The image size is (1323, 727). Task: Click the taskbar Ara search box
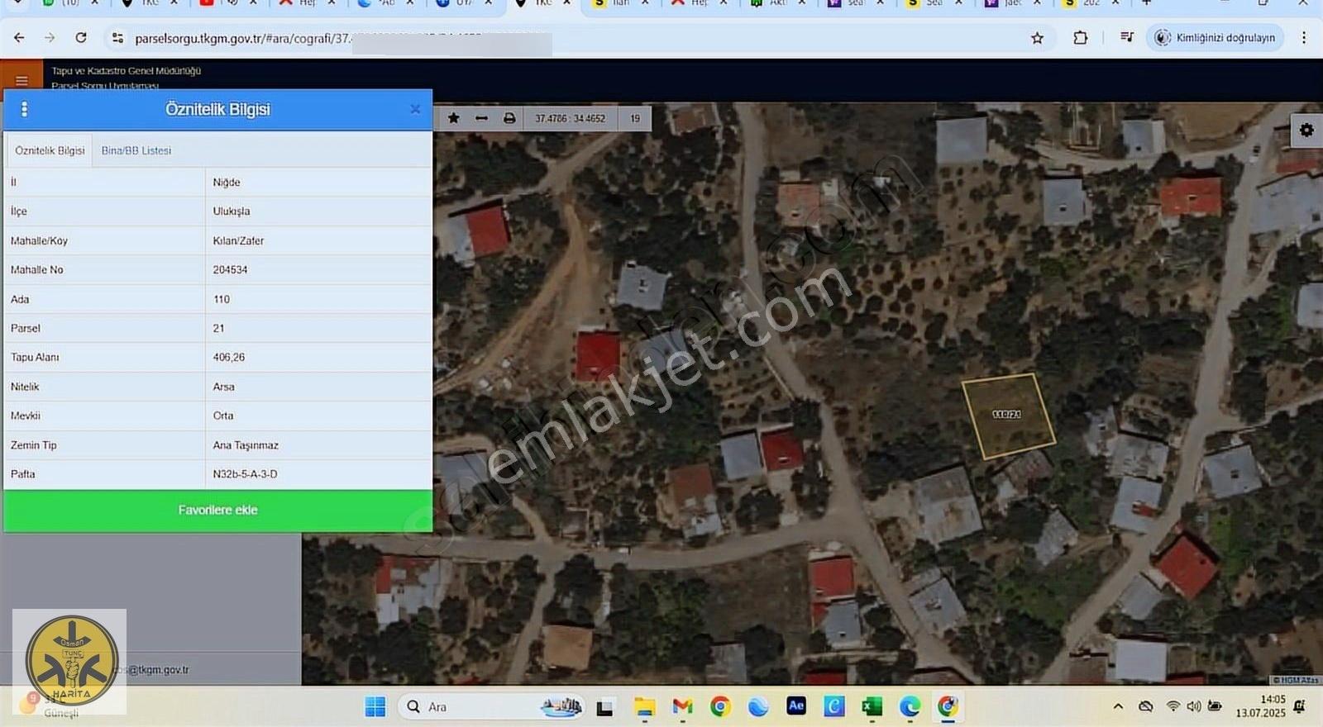point(491,706)
